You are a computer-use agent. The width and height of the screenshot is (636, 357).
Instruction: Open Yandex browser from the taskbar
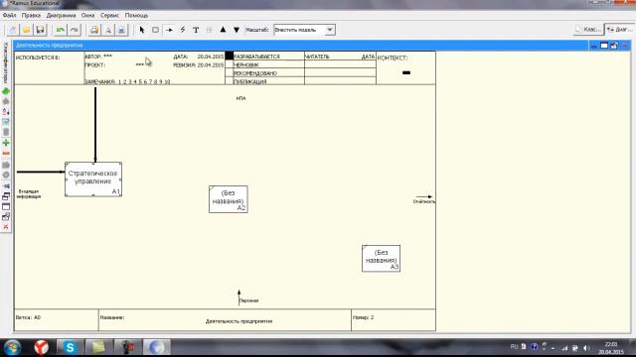(x=42, y=347)
